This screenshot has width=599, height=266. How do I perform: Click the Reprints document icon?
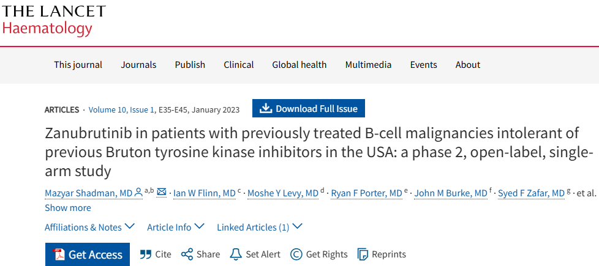[x=363, y=254]
